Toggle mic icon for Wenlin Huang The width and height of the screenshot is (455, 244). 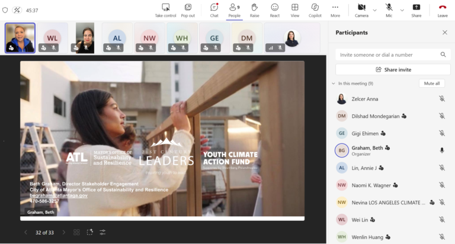coord(441,237)
